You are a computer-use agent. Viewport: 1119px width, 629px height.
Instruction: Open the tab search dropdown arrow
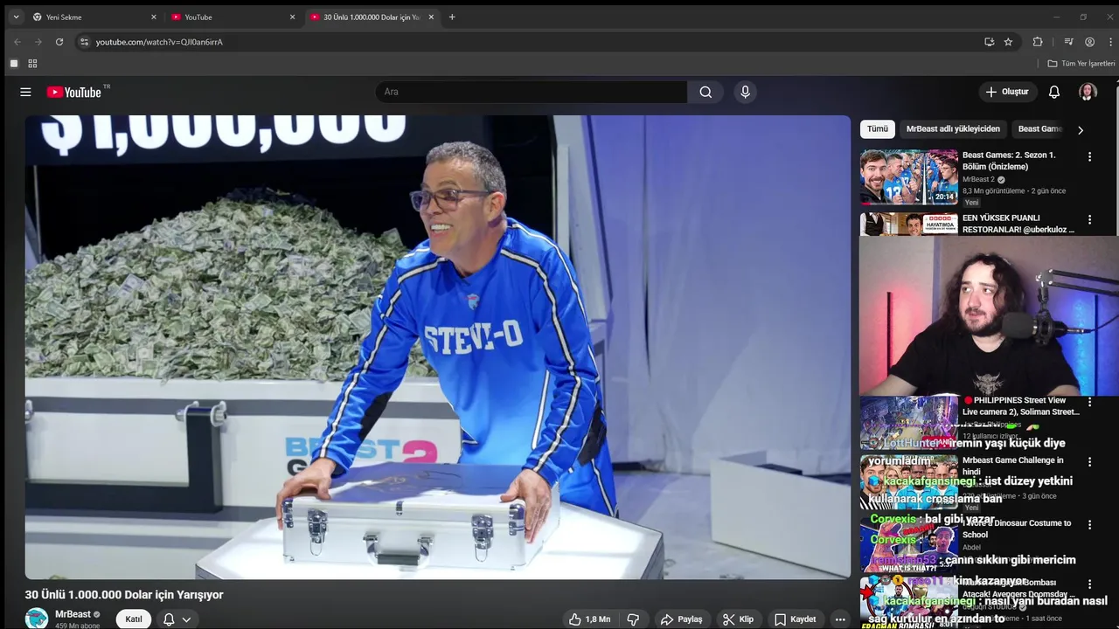[16, 17]
